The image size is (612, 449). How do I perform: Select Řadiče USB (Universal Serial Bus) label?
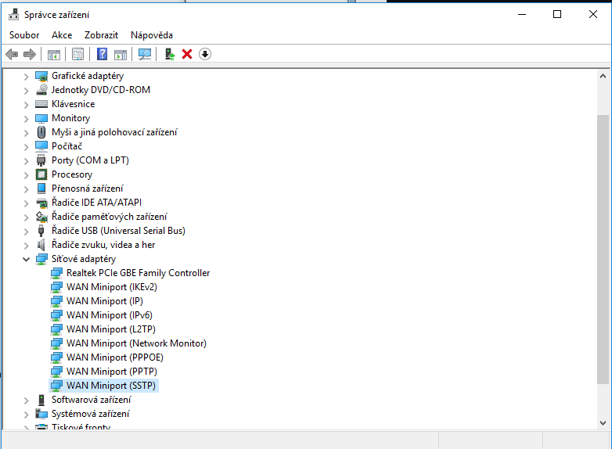[118, 231]
